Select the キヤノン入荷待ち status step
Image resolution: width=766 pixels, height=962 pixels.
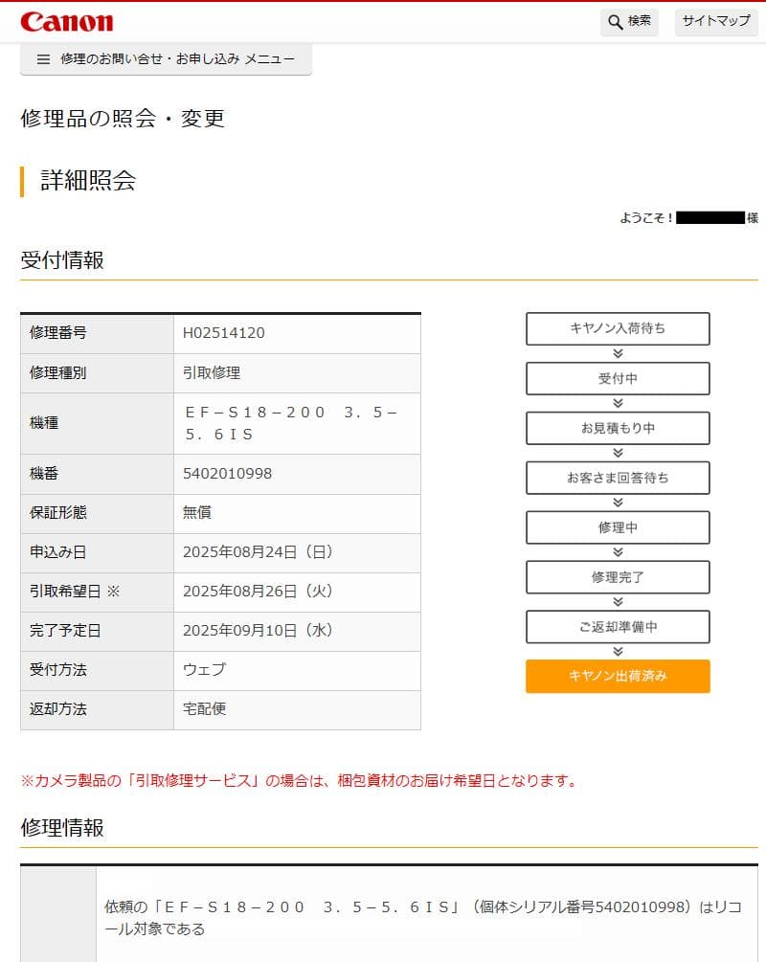pos(618,328)
